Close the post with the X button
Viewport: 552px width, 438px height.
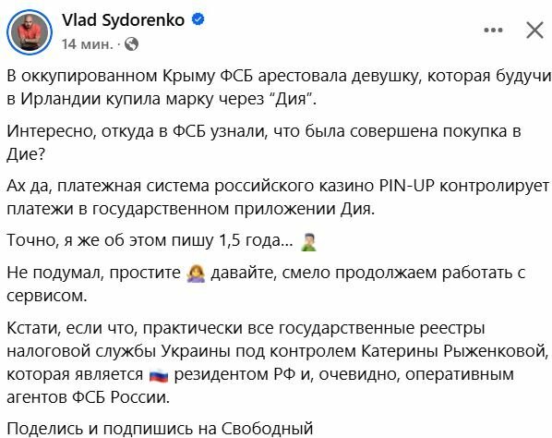click(534, 30)
